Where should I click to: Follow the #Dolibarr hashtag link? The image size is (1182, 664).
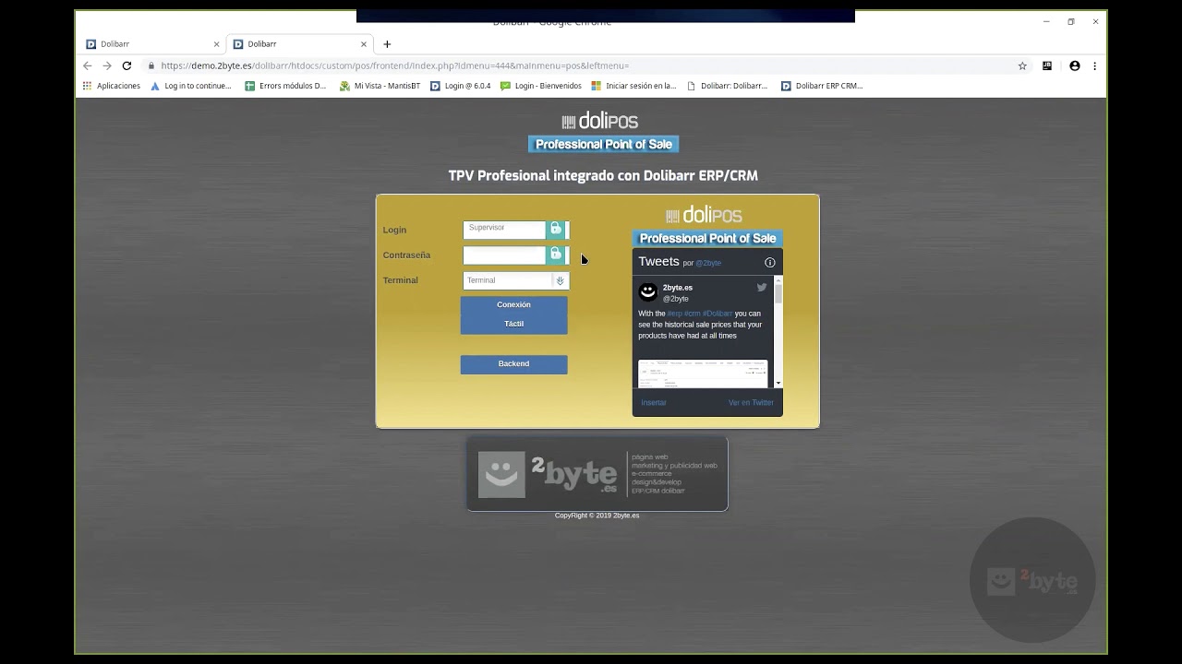pyautogui.click(x=718, y=314)
